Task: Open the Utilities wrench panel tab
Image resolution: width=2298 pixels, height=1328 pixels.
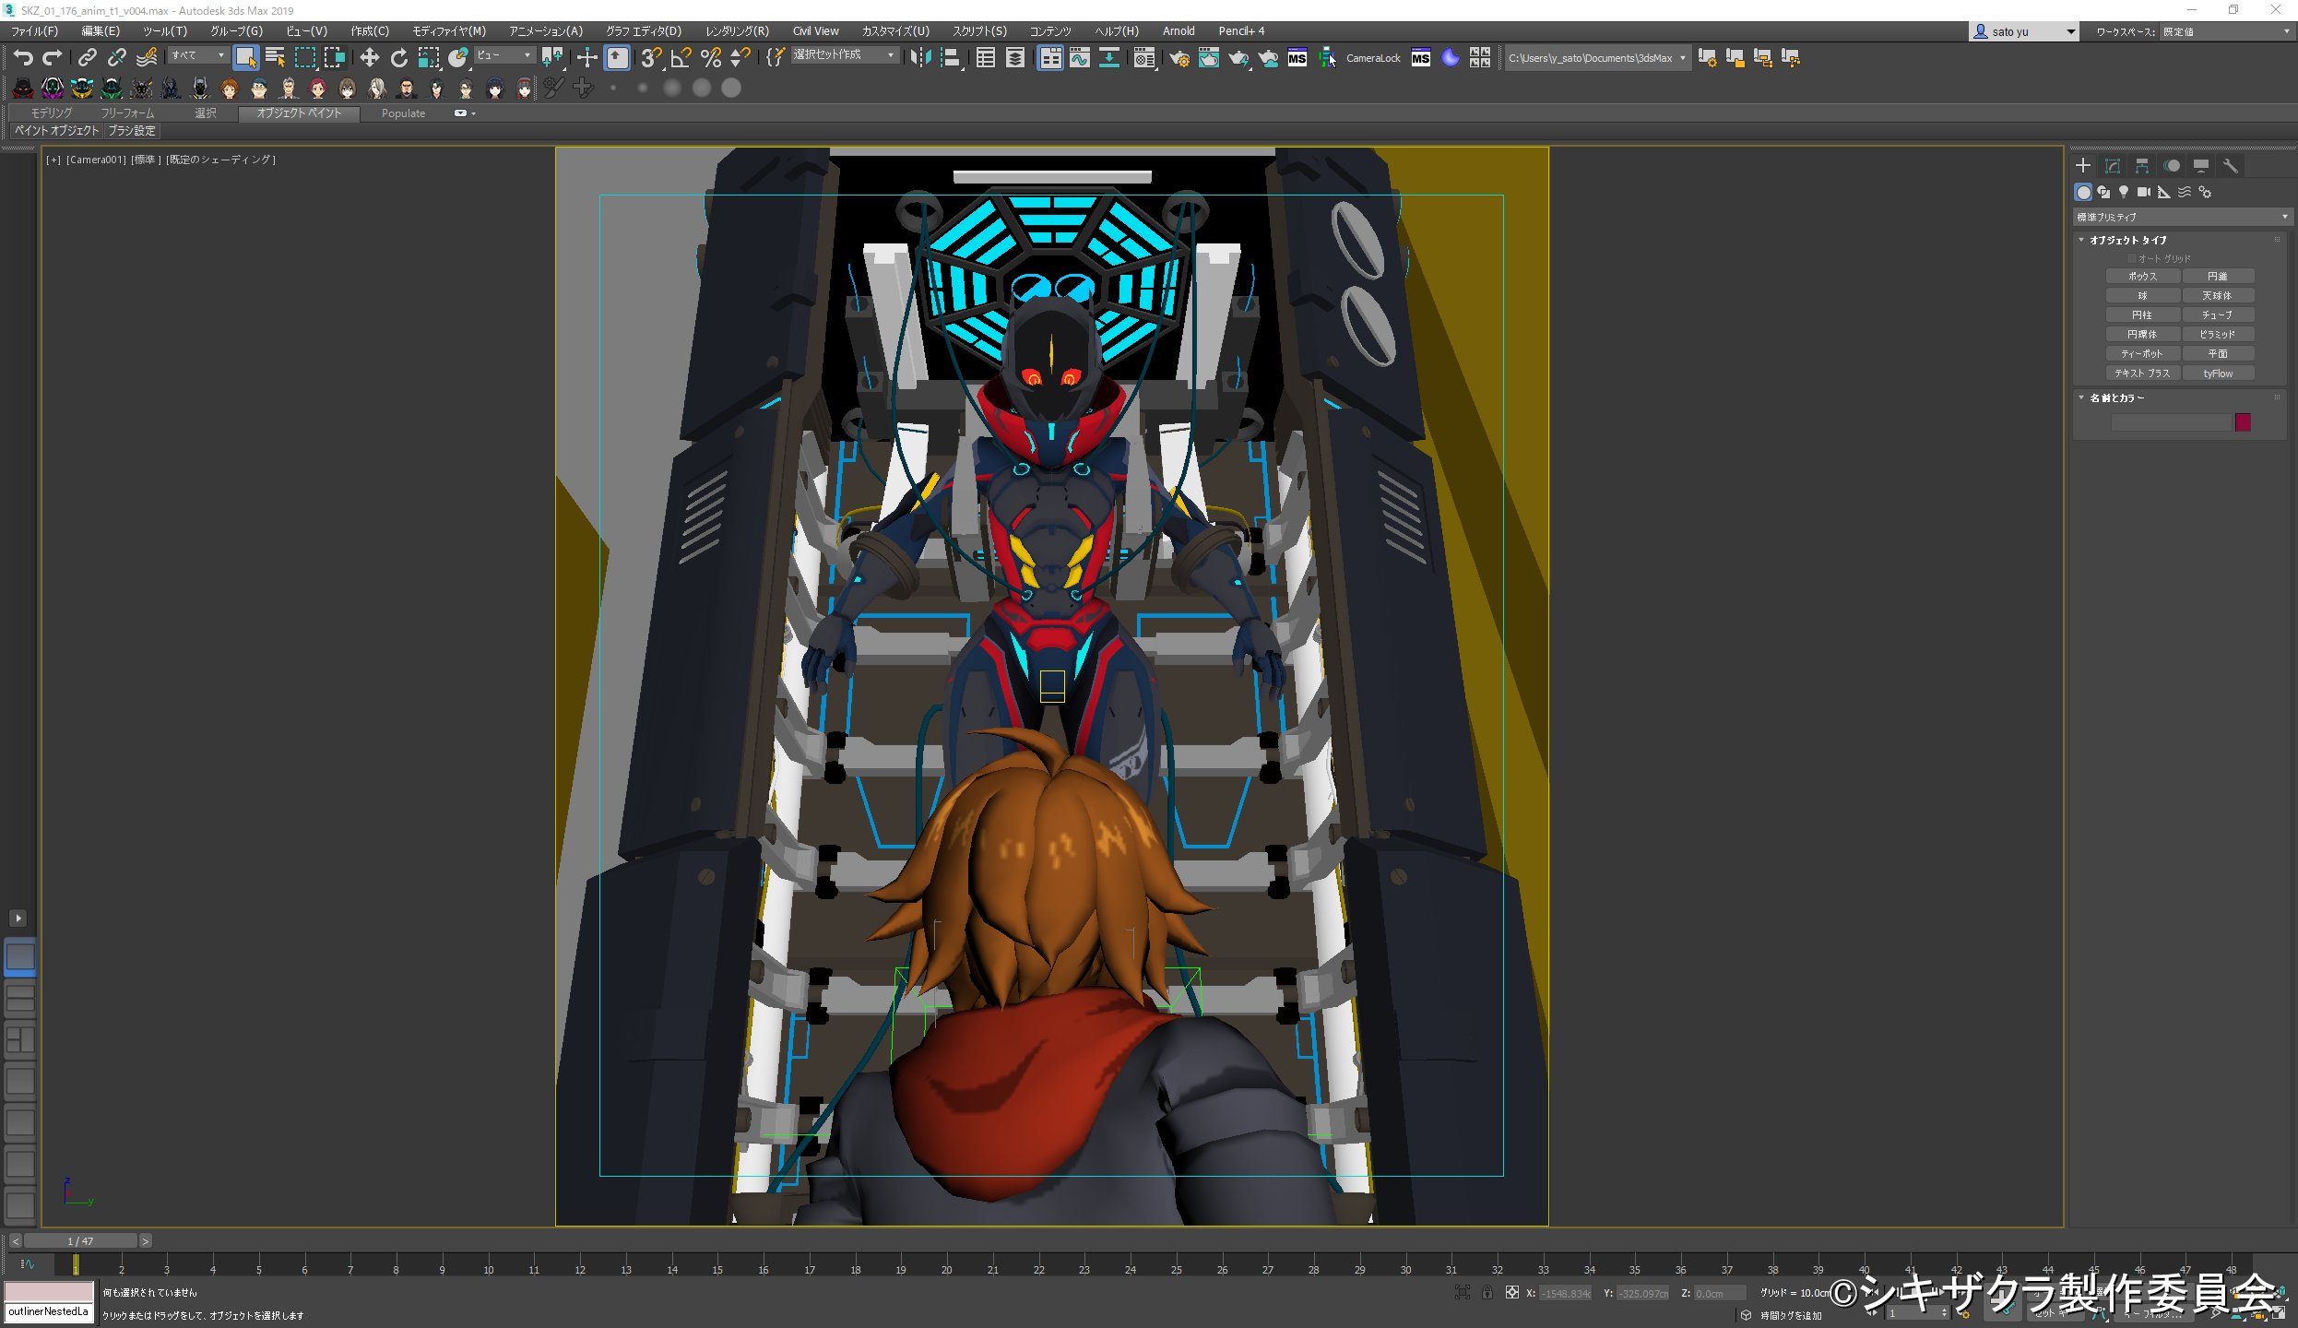Action: [x=2230, y=166]
